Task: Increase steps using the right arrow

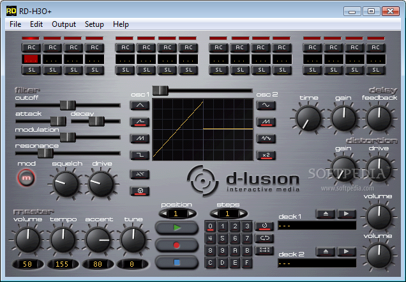Action: click(x=243, y=214)
